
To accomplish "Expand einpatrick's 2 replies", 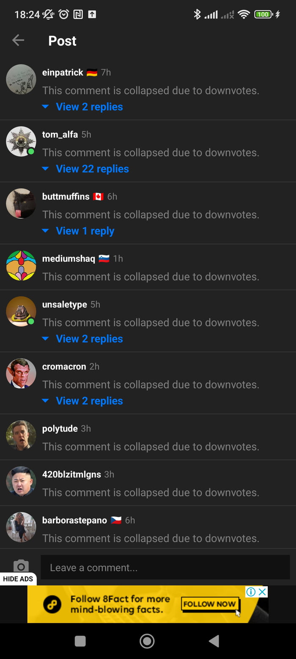I will click(x=89, y=107).
